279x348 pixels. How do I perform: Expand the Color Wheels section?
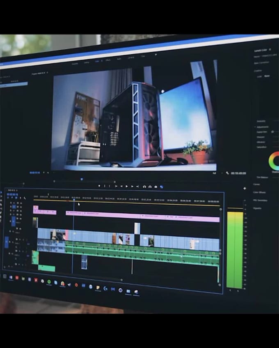coord(259,192)
